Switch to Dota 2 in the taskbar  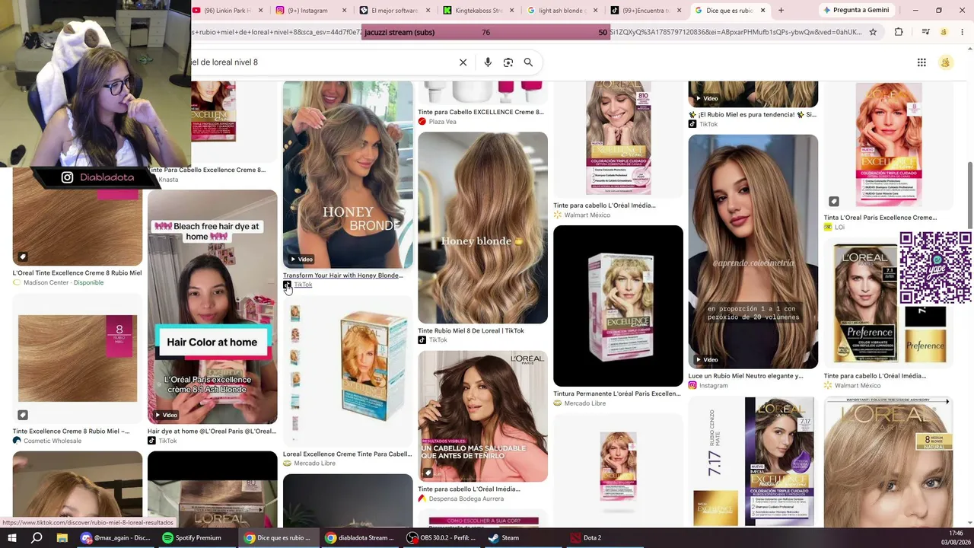pyautogui.click(x=587, y=537)
